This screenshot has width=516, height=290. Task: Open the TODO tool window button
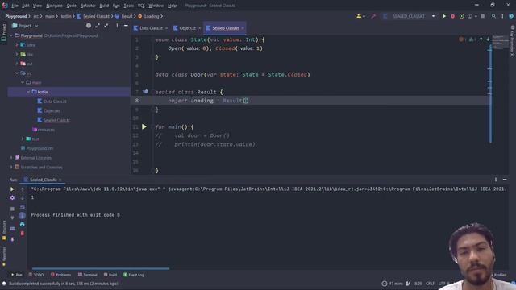35,275
